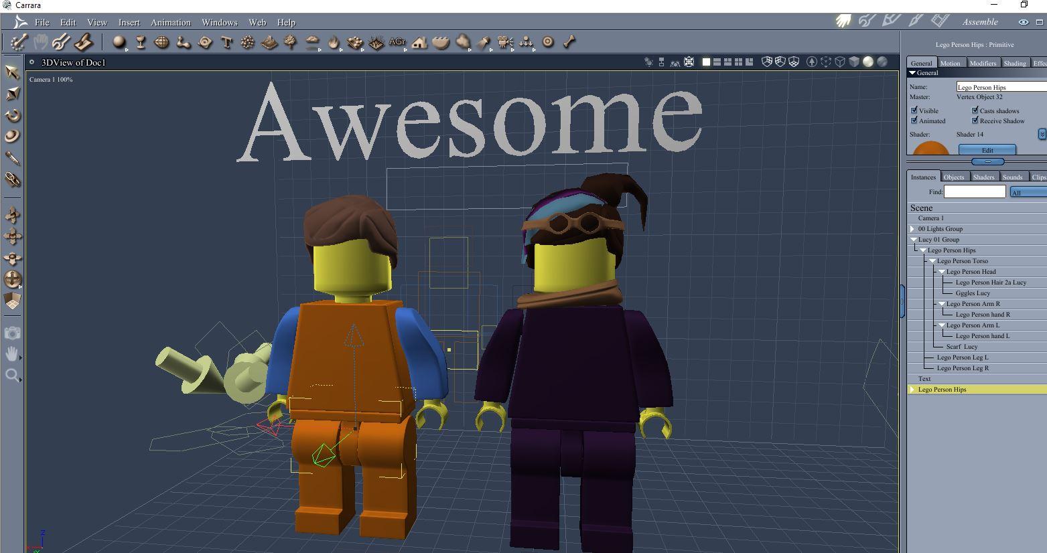Switch to four-view layout in 3DView
The width and height of the screenshot is (1047, 553).
click(x=738, y=62)
